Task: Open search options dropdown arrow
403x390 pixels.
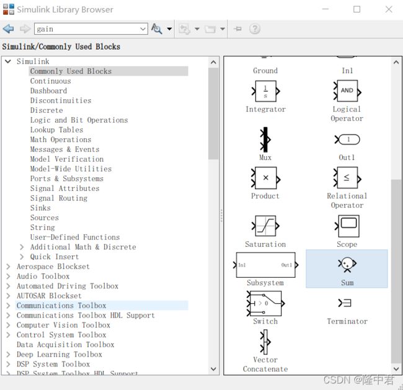Action: pos(169,29)
